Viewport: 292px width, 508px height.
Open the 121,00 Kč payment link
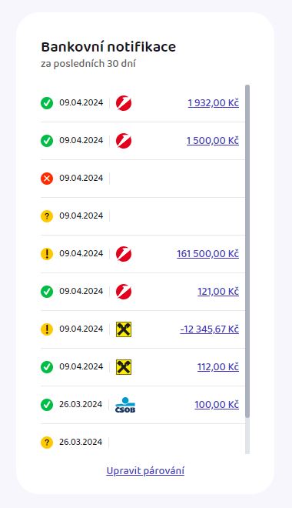pyautogui.click(x=218, y=291)
